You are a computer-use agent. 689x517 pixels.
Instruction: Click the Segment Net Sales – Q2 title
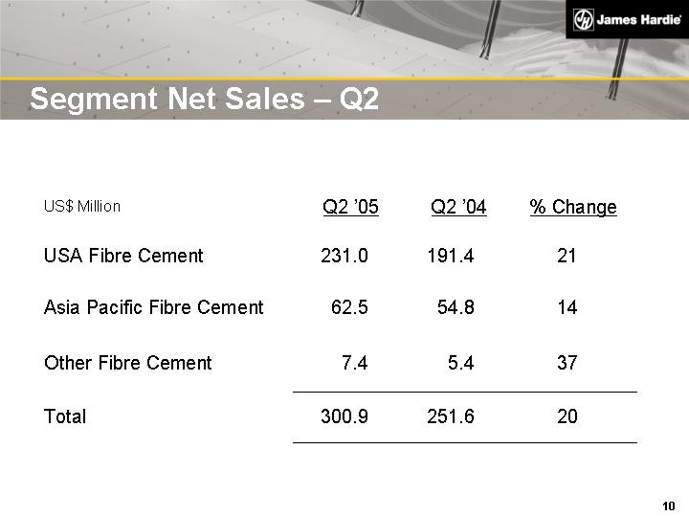click(x=204, y=99)
